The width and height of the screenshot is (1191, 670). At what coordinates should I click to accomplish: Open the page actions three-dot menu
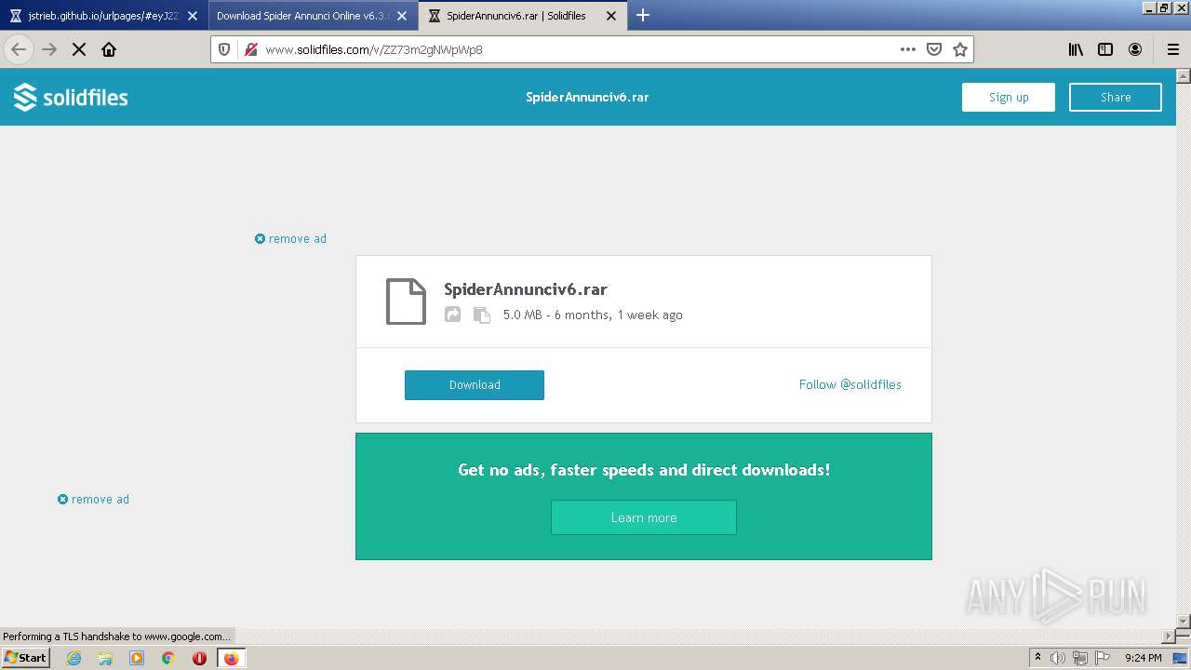pos(908,49)
